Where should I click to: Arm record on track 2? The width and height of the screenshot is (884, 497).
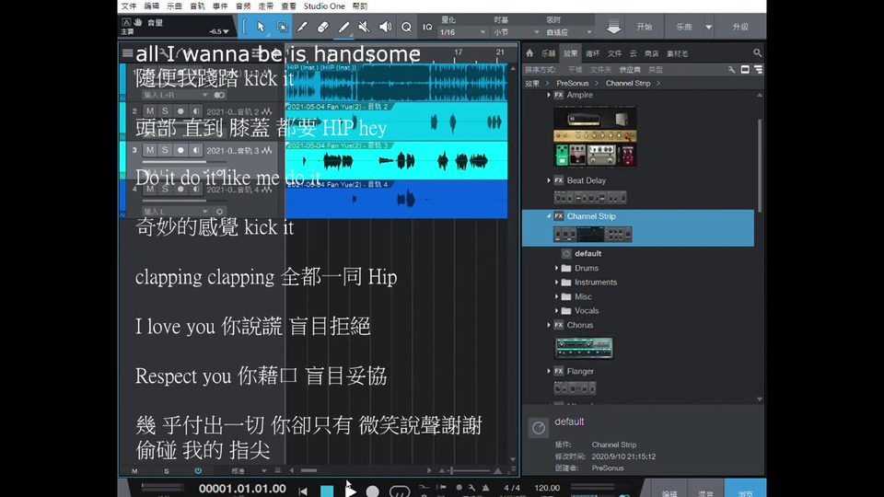pos(180,111)
